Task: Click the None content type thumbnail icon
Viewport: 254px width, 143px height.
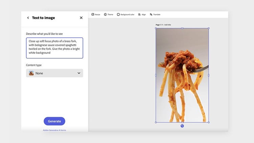Action: [x=31, y=73]
